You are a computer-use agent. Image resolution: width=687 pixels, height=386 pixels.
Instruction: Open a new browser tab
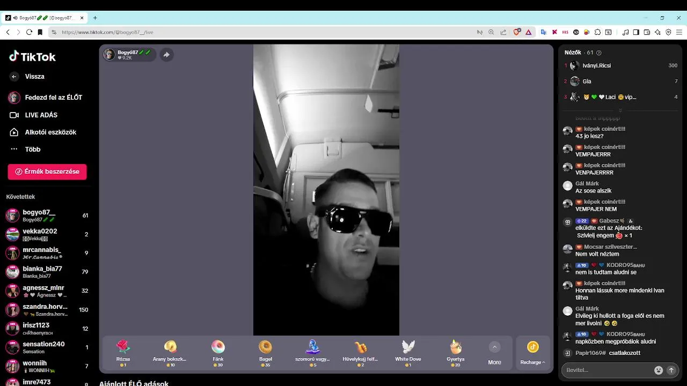point(95,18)
